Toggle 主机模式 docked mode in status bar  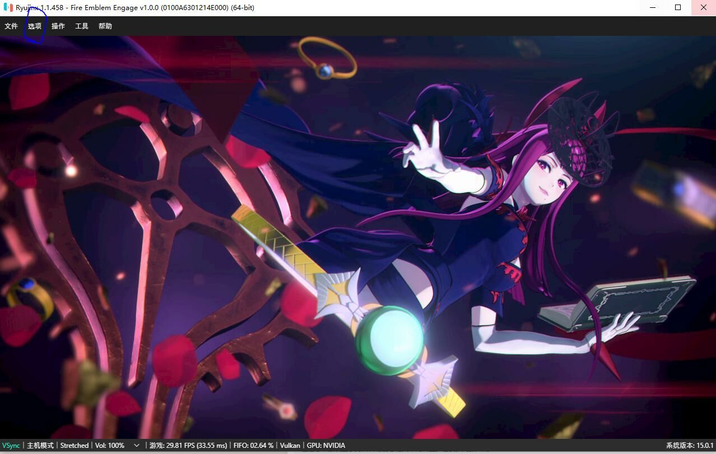(x=40, y=446)
